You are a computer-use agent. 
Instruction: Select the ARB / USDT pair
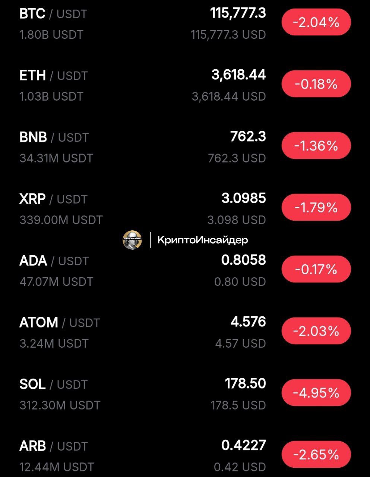(185, 455)
